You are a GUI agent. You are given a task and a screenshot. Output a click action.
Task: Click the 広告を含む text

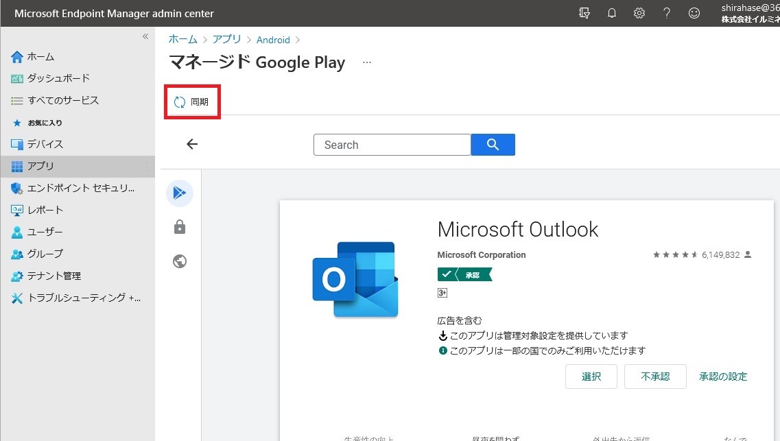coord(460,321)
